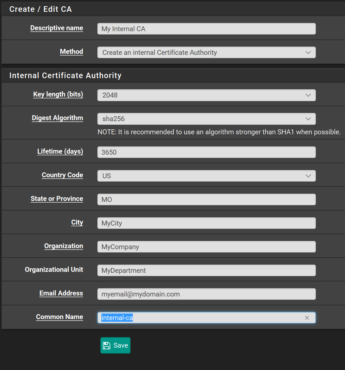Focus the Lifetime (days) input field
345x370 pixels.
(206, 152)
